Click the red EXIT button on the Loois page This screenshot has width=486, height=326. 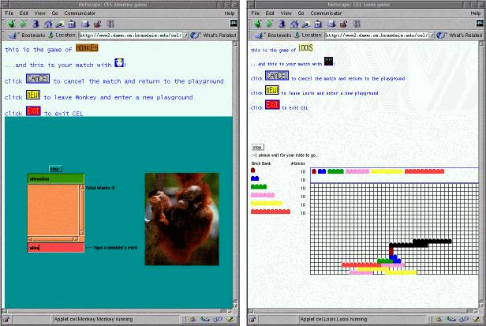point(272,105)
